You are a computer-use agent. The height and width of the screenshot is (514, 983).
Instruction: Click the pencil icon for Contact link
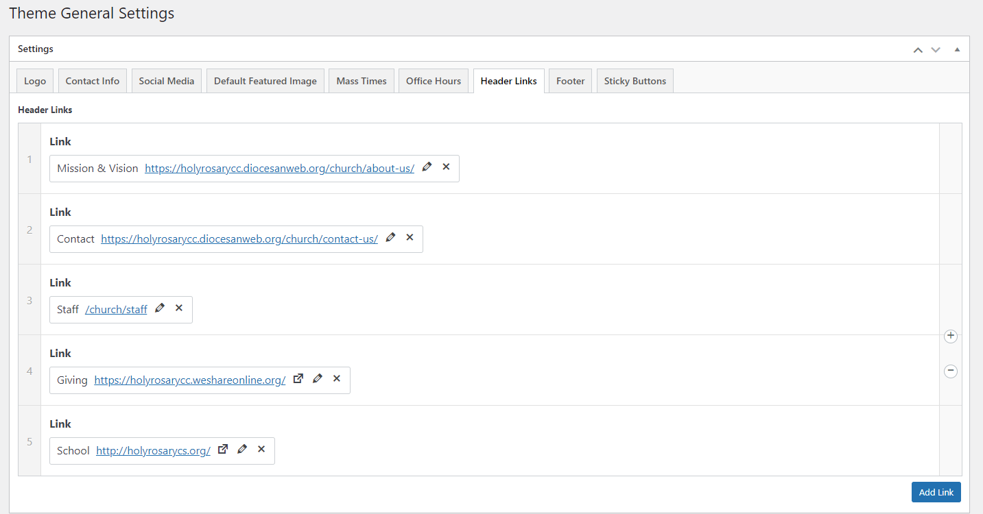[x=391, y=237]
